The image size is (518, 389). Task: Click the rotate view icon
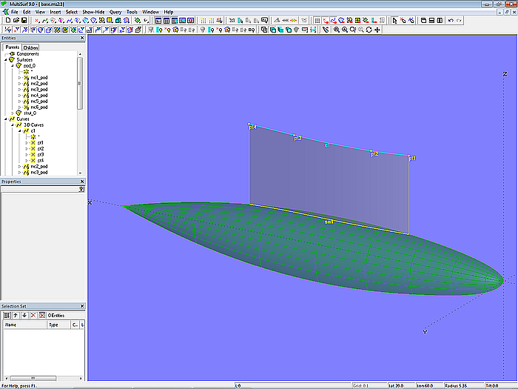[369, 30]
